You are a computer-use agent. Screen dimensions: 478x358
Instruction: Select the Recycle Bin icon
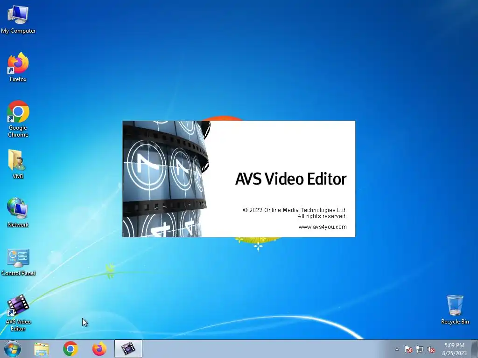pos(455,310)
